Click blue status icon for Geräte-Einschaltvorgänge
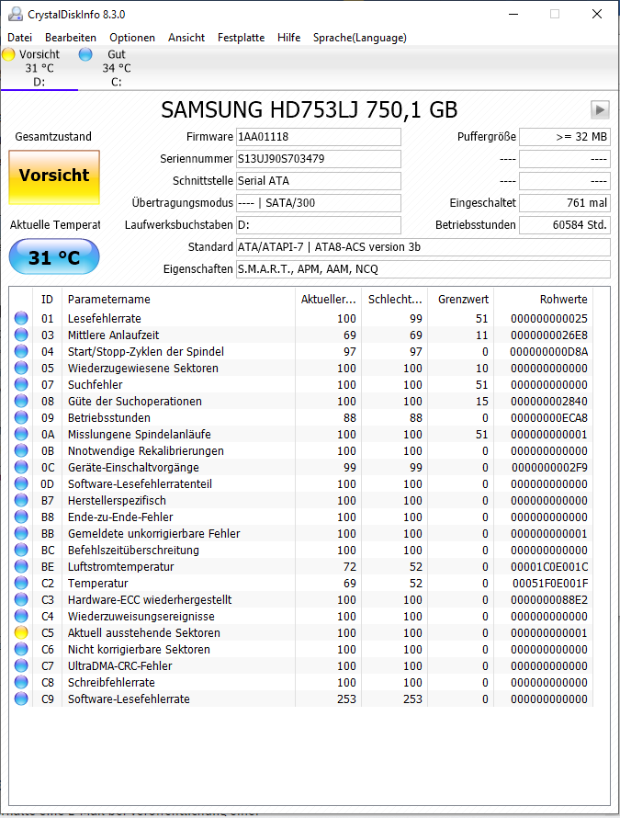Screen dimensions: 620x818 pyautogui.click(x=21, y=468)
